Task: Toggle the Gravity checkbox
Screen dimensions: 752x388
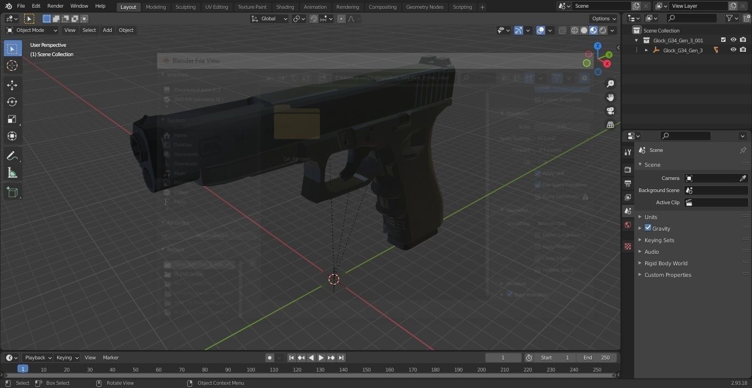Action: tap(648, 228)
